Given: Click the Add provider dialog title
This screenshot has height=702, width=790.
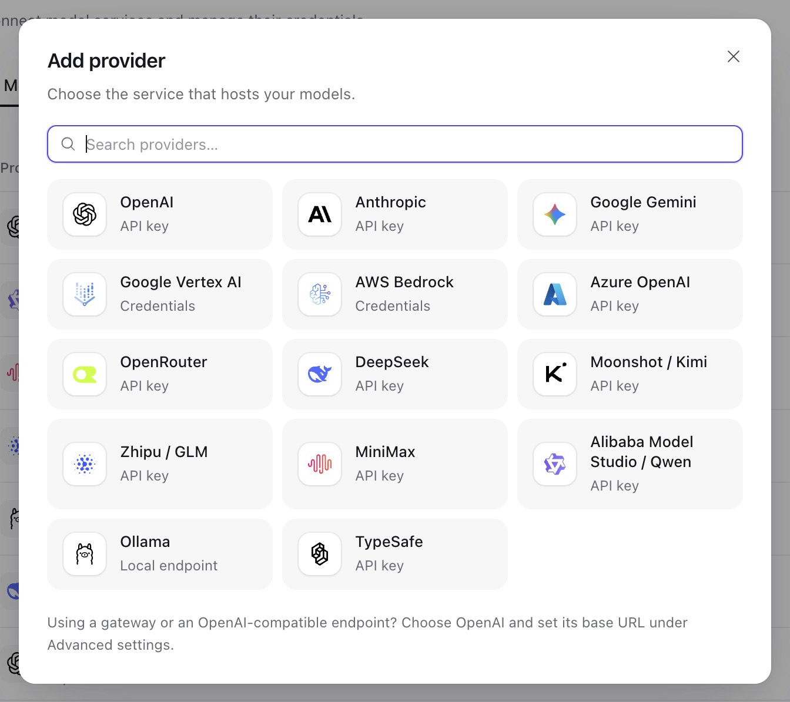Looking at the screenshot, I should (106, 61).
